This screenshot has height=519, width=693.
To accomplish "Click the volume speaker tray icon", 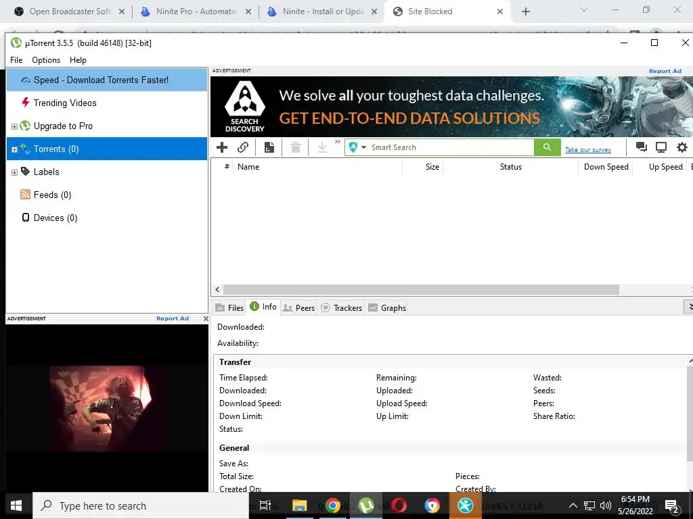I will click(x=605, y=505).
